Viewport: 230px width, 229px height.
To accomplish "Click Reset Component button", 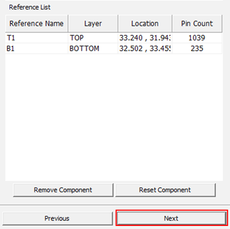I will [x=165, y=190].
